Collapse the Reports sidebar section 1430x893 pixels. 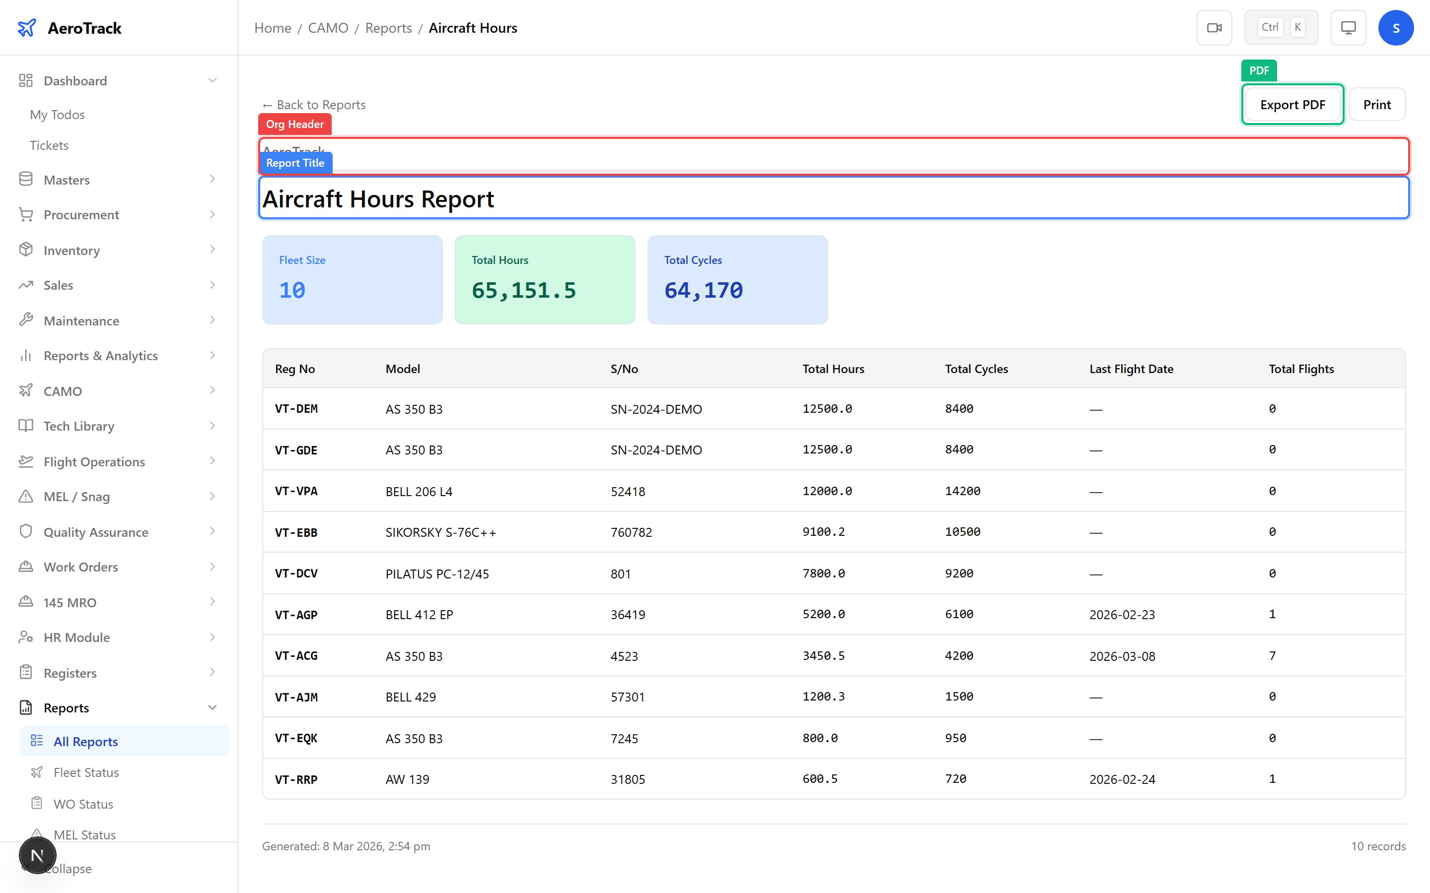tap(213, 707)
